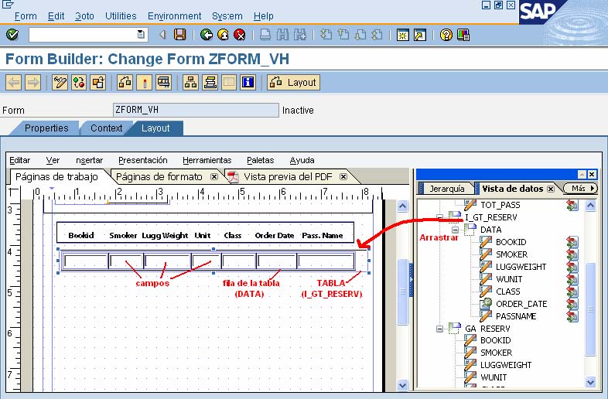Click the binding icon beside WUNIT under DATA
Image resolution: width=608 pixels, height=399 pixels.
(572, 279)
